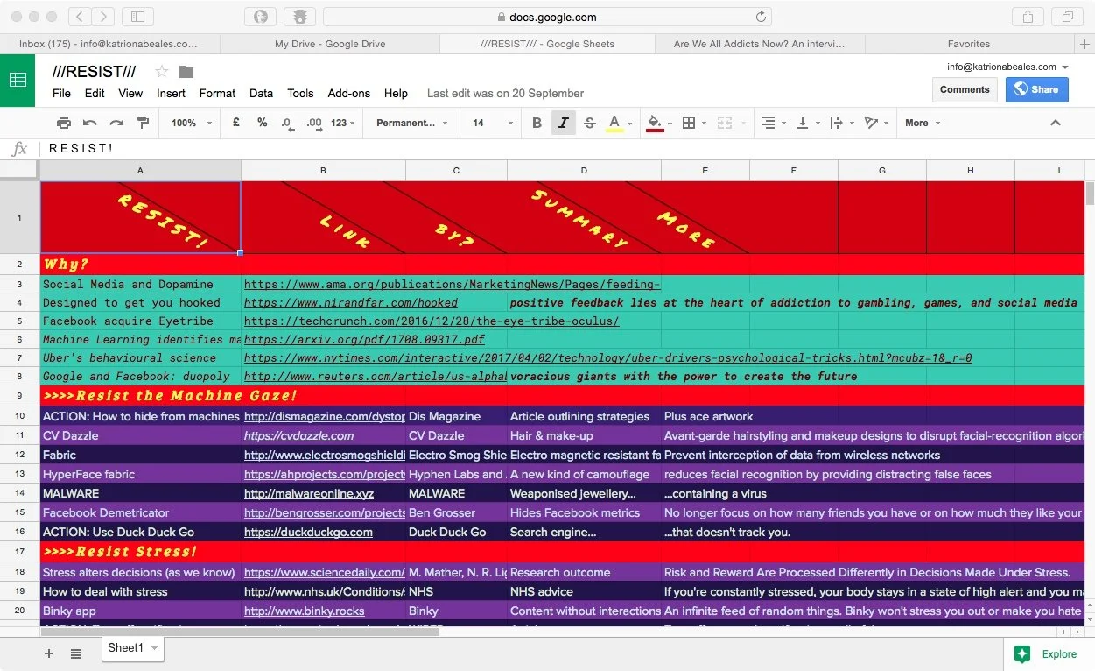
Task: Toggle italic formatting
Action: pos(564,123)
